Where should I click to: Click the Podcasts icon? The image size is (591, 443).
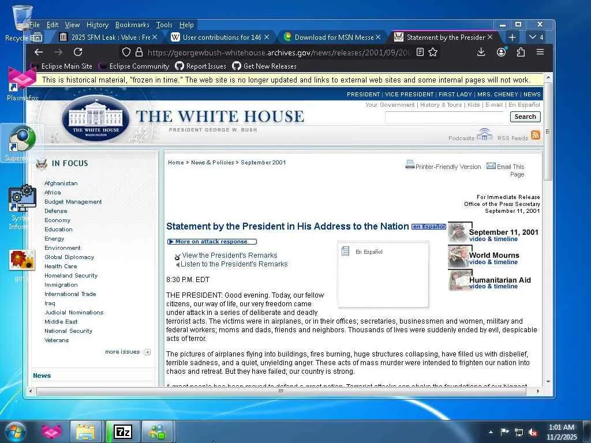click(484, 135)
